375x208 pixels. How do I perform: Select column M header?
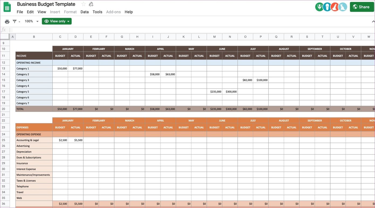point(214,37)
